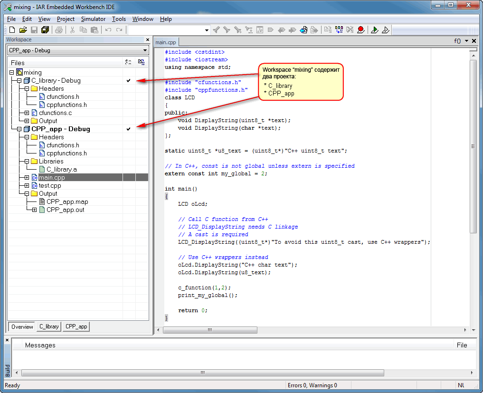Click the Open file toolbar icon

pos(23,30)
